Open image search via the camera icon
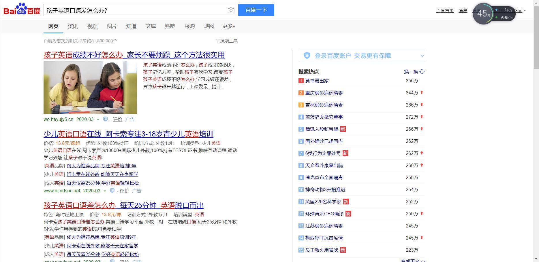The image size is (539, 262). pos(231,10)
